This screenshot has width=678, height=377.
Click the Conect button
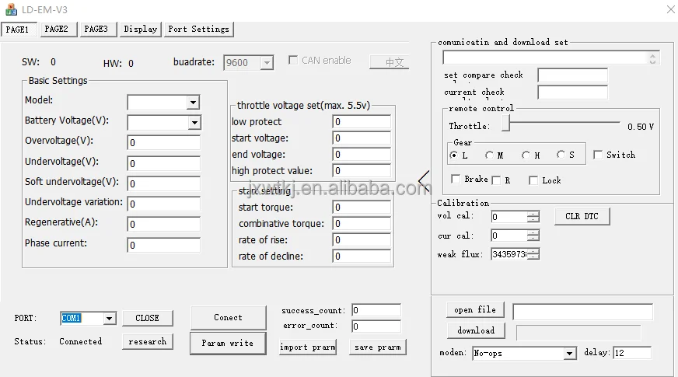[x=228, y=318]
